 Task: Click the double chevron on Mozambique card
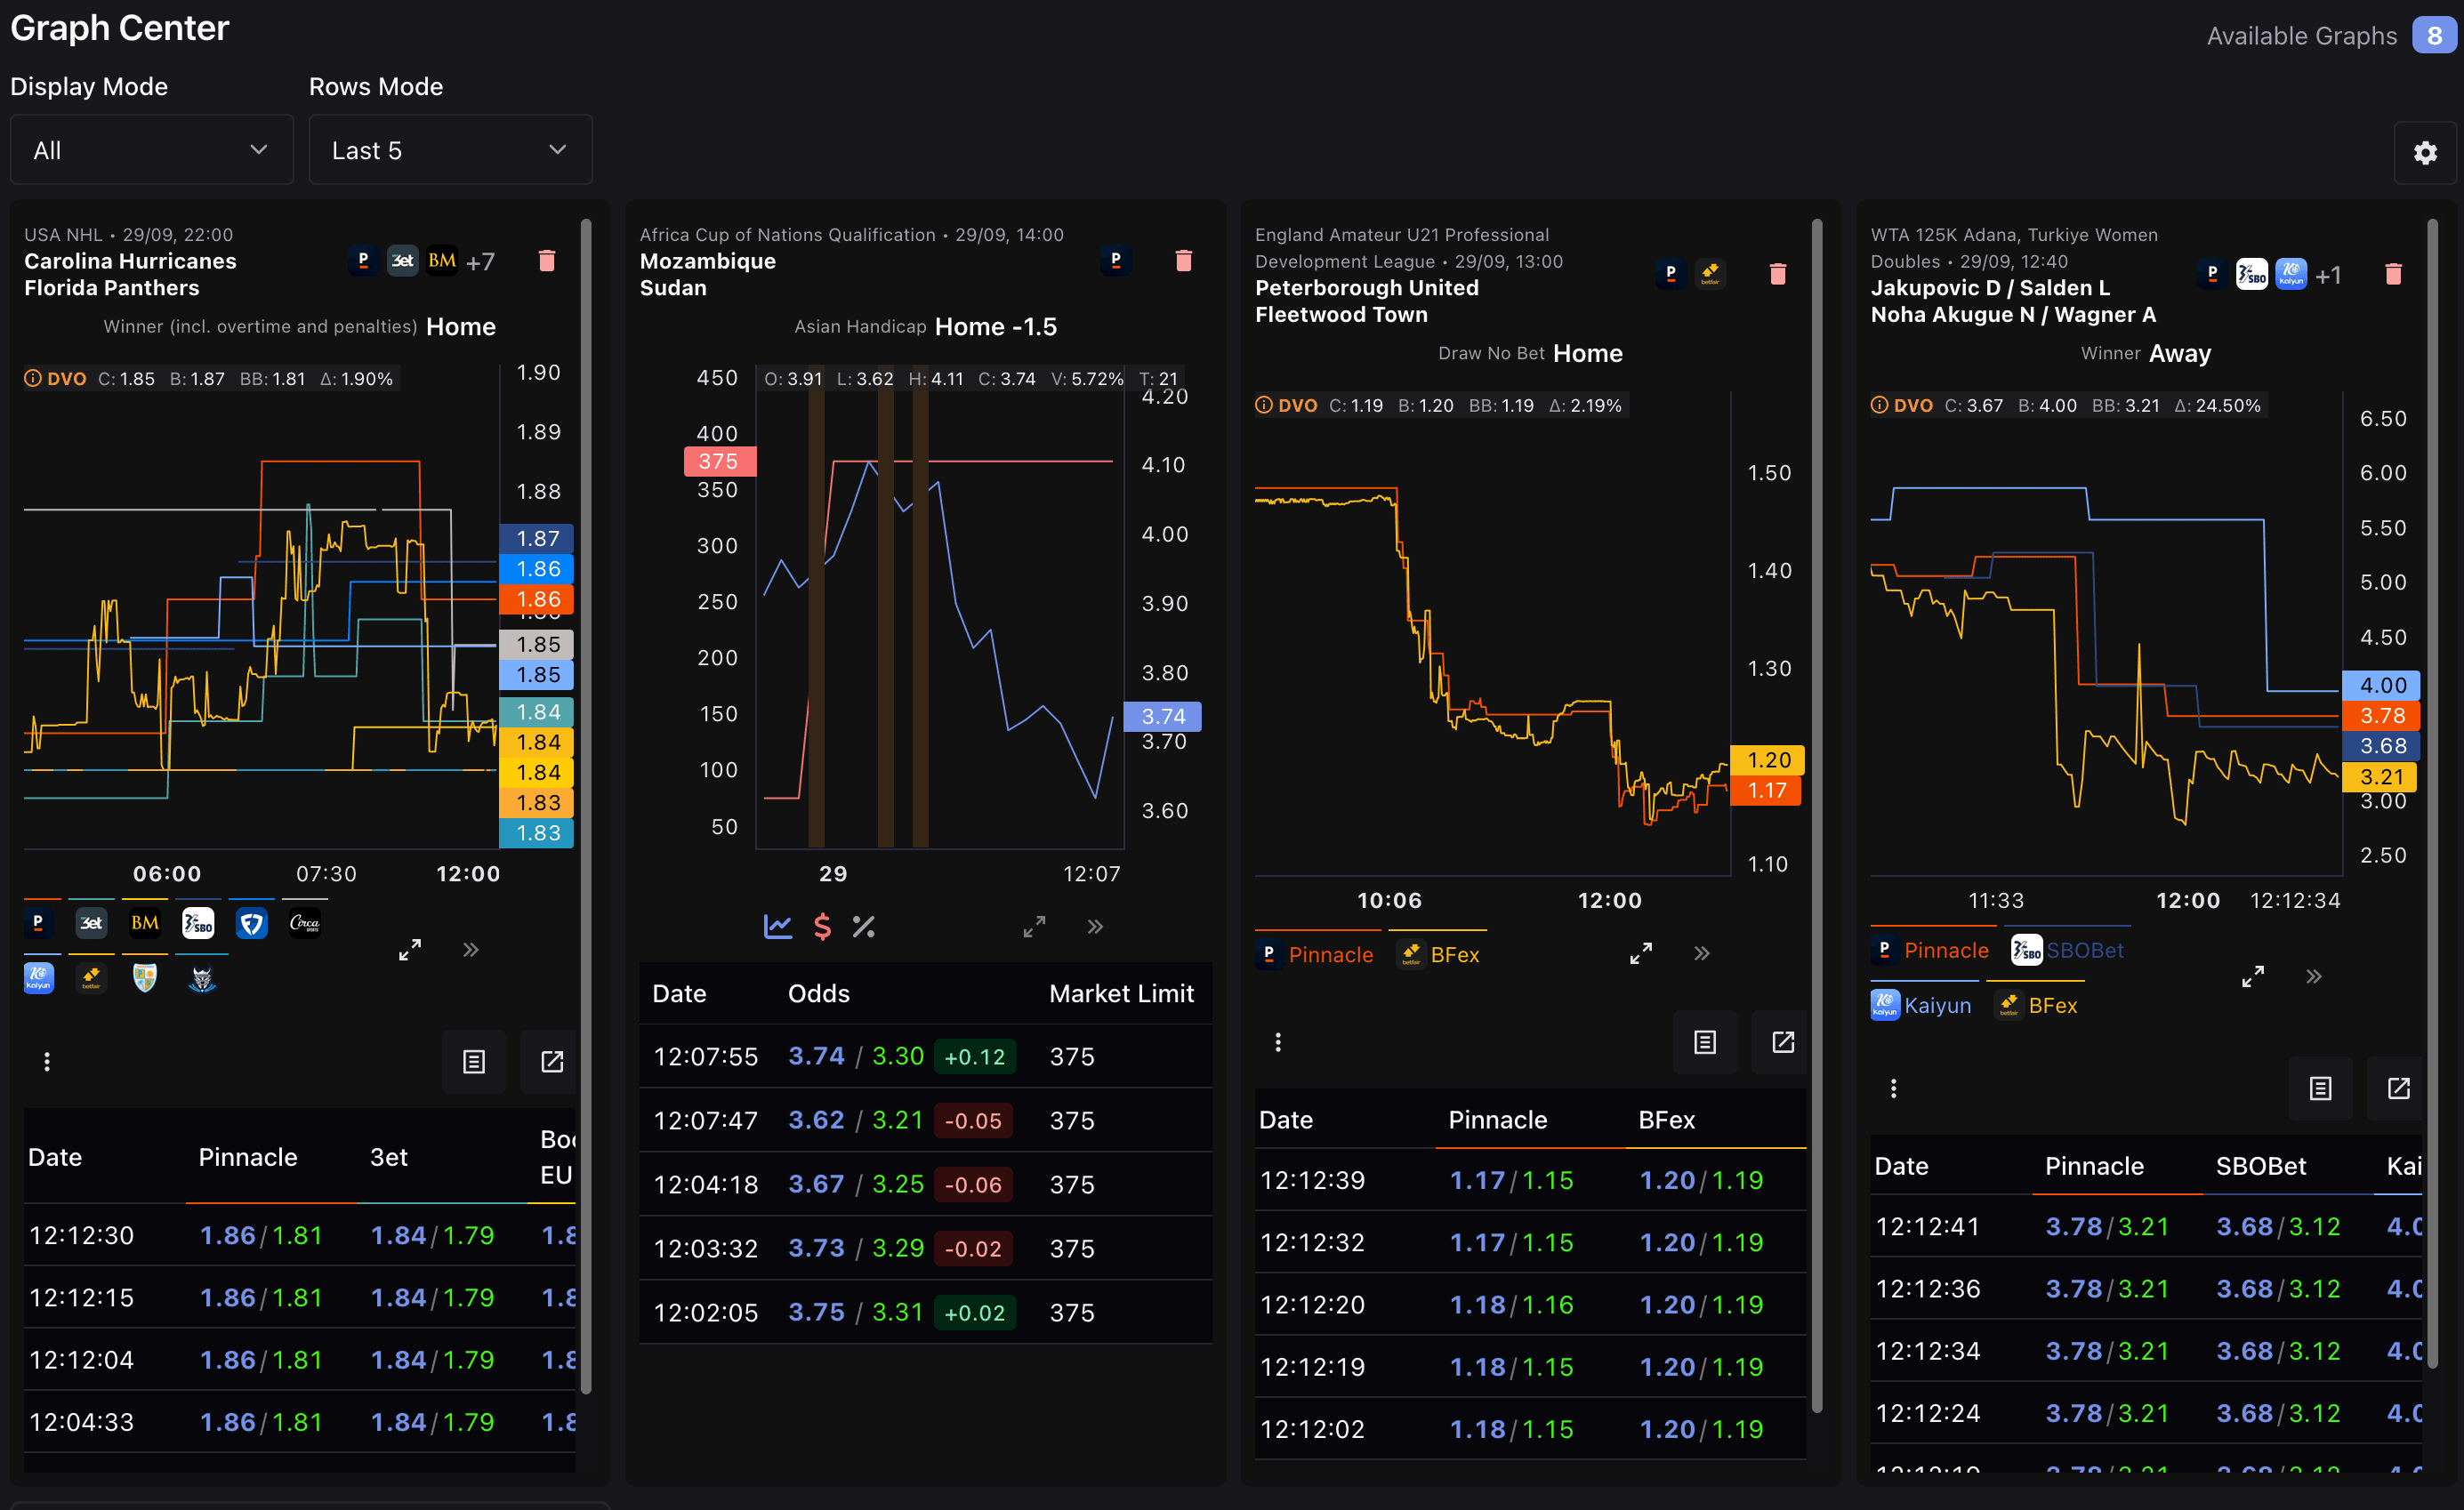[1095, 926]
